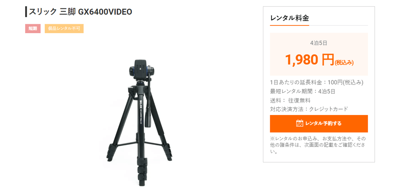398x191 pixels.
Task: Click the (税込み) label beside the price
Action: coord(344,62)
